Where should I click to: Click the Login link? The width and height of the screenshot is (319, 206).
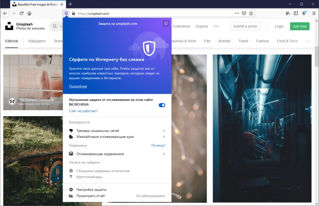pyautogui.click(x=279, y=26)
